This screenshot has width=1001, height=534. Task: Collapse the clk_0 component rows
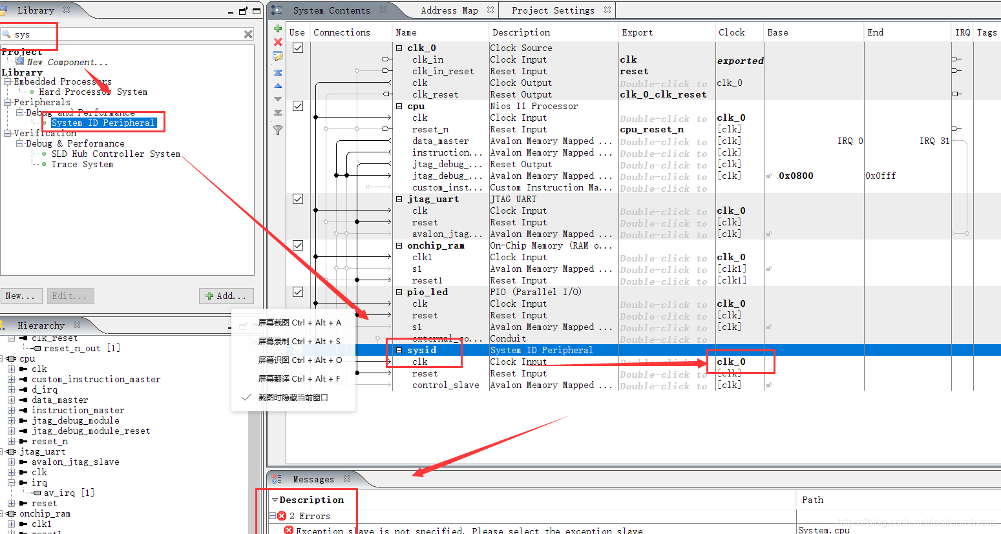[x=399, y=48]
